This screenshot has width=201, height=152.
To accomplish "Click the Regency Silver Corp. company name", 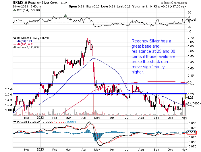I will (x=43, y=3).
